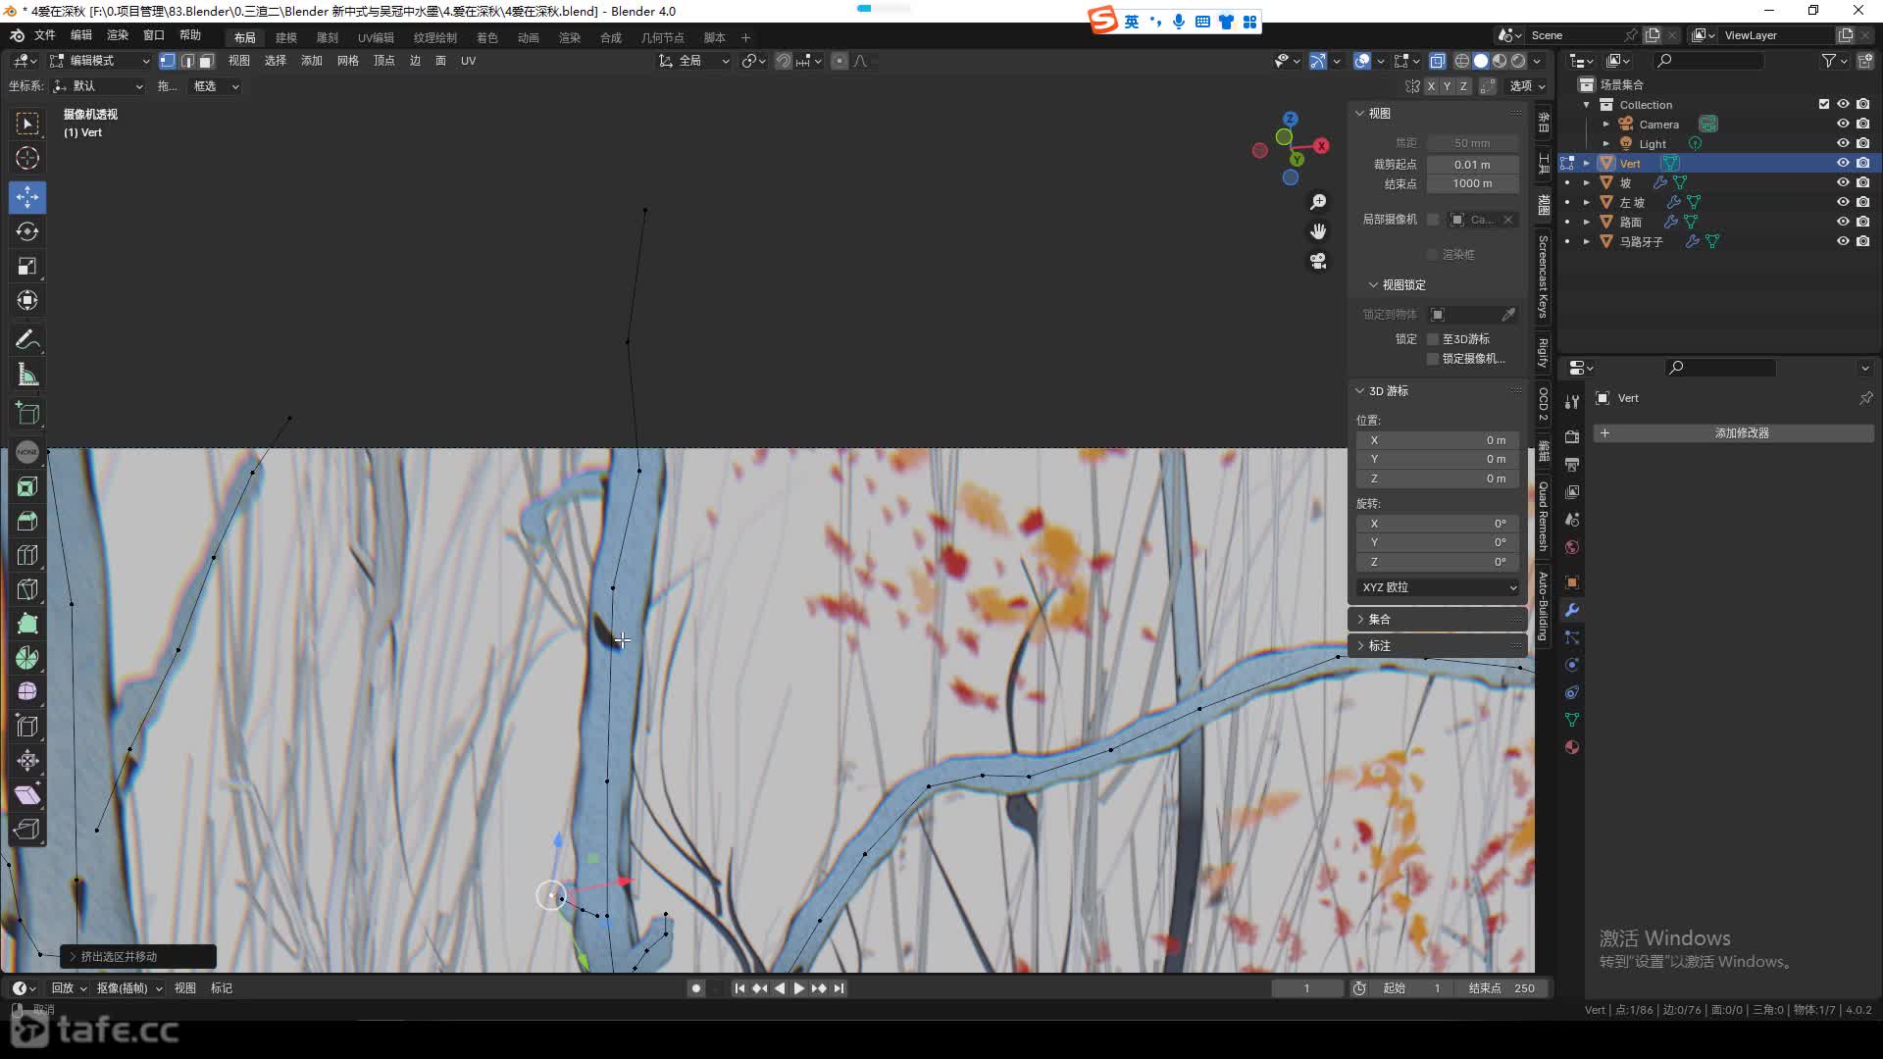Open the 框选 drag mode dropdown
The image size is (1883, 1059).
[x=215, y=86]
